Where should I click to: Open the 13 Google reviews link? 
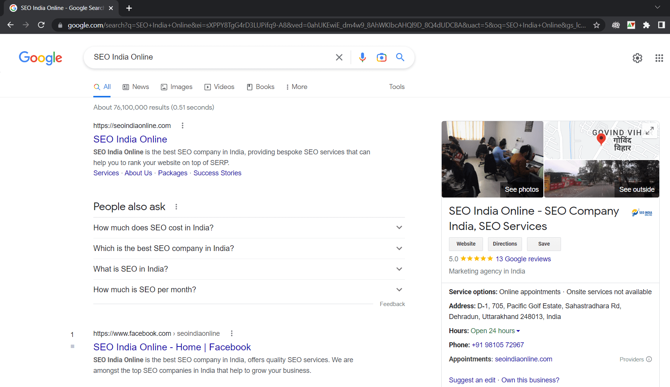click(x=523, y=259)
